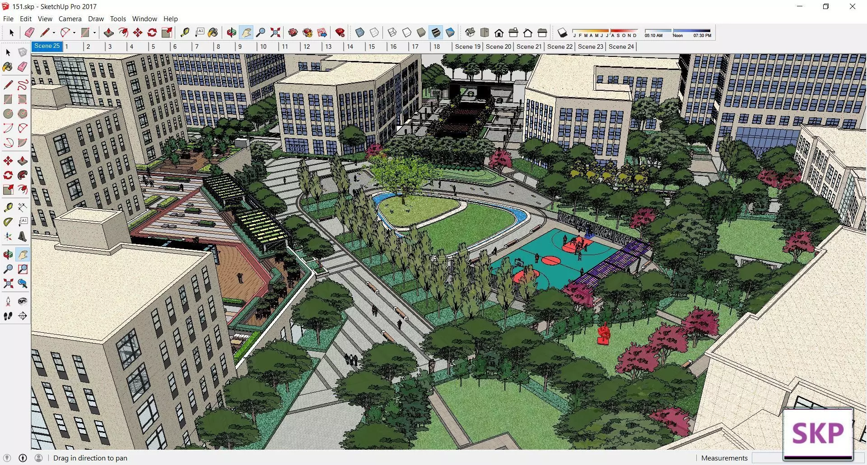Select the Eraser tool in top toolbar

29,33
